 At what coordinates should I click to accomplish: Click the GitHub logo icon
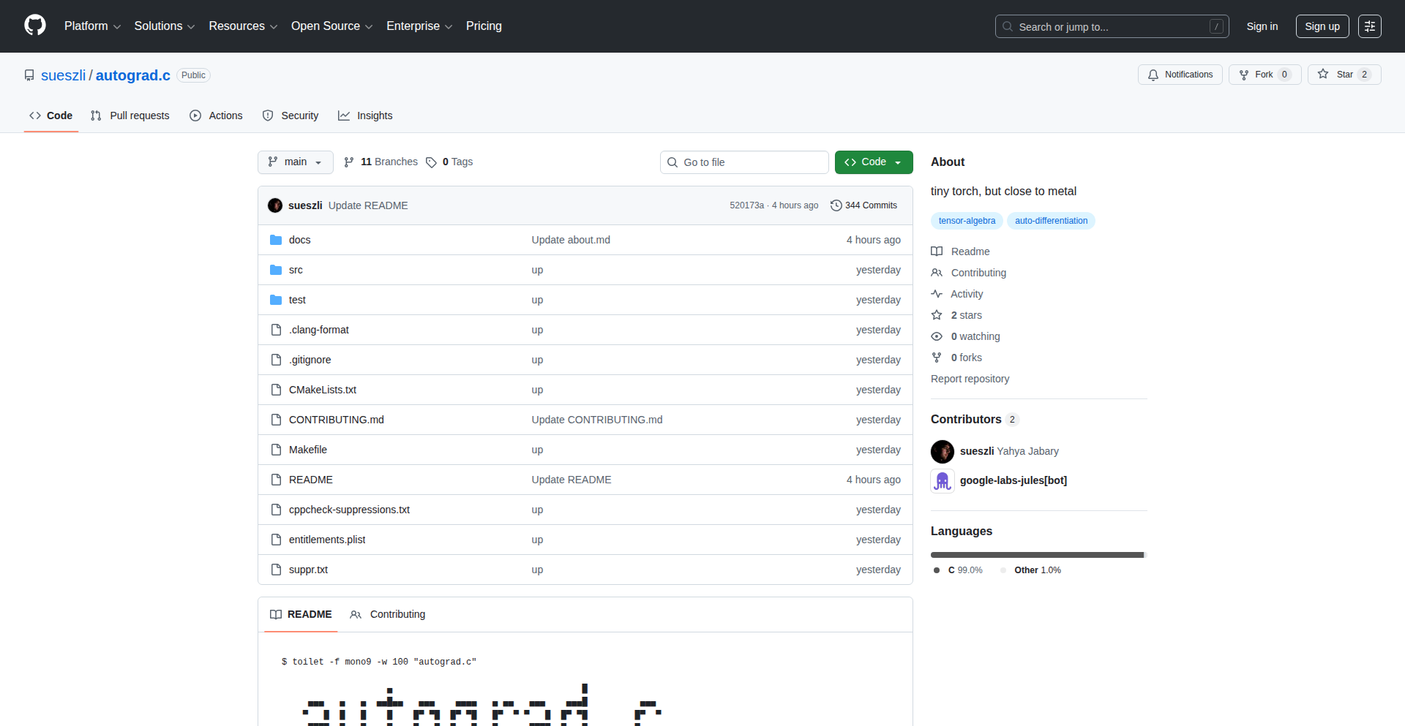coord(34,26)
